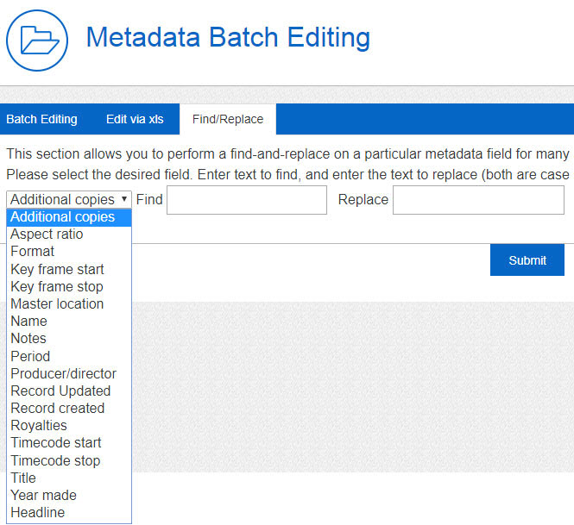574x525 pixels.
Task: Select the Find/Replace tab
Action: (x=228, y=119)
